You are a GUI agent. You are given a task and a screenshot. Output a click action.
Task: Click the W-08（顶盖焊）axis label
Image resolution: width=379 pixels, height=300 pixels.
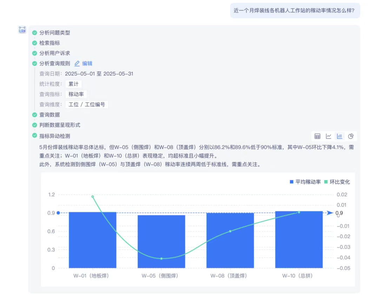[229, 275]
